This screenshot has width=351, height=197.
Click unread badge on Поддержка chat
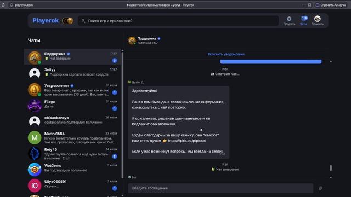pos(115,61)
